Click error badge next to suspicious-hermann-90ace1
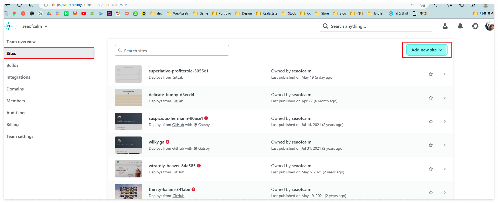This screenshot has width=498, height=203. tap(206, 118)
